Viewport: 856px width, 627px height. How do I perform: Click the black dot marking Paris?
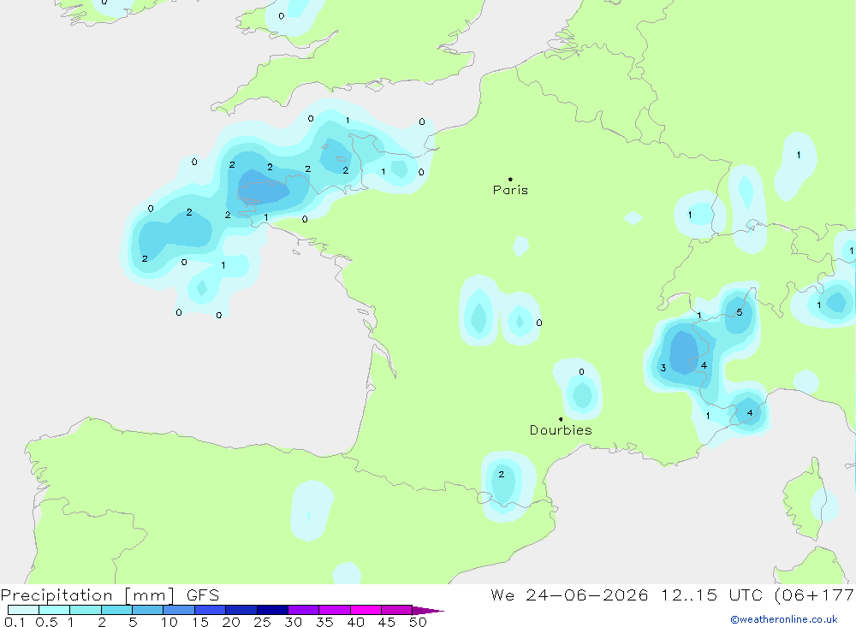coord(510,179)
